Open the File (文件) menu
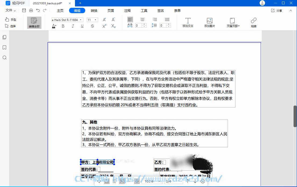Image resolution: width=297 pixels, height=187 pixels. 10,10
